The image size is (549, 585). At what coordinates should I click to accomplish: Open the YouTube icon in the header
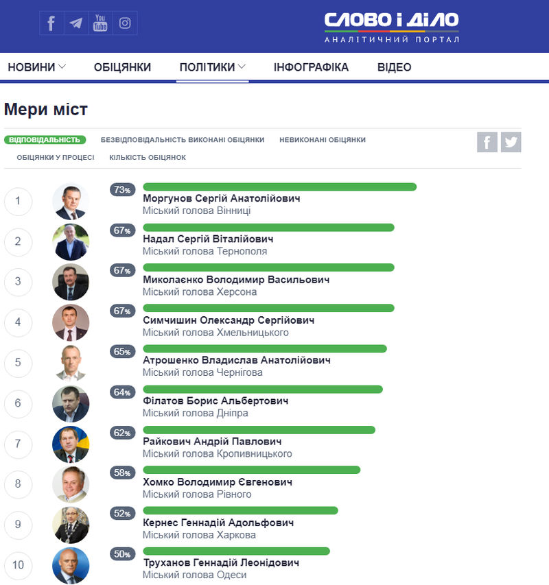click(100, 23)
